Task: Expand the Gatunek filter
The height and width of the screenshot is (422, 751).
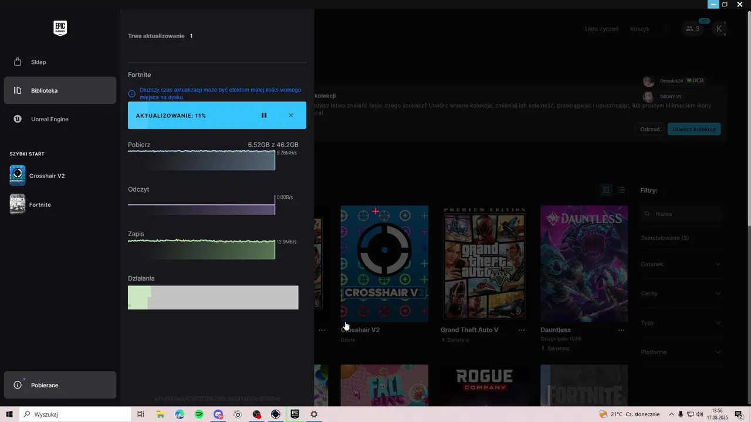Action: point(681,264)
